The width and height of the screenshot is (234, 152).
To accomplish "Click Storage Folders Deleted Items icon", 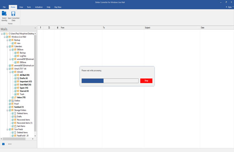I will click(x=15, y=113).
